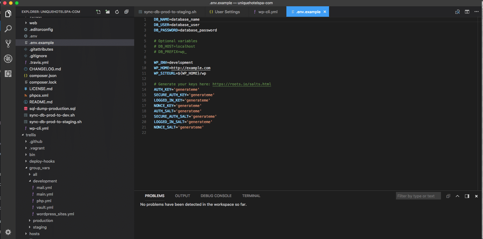Open composer.json

tap(75, 75)
